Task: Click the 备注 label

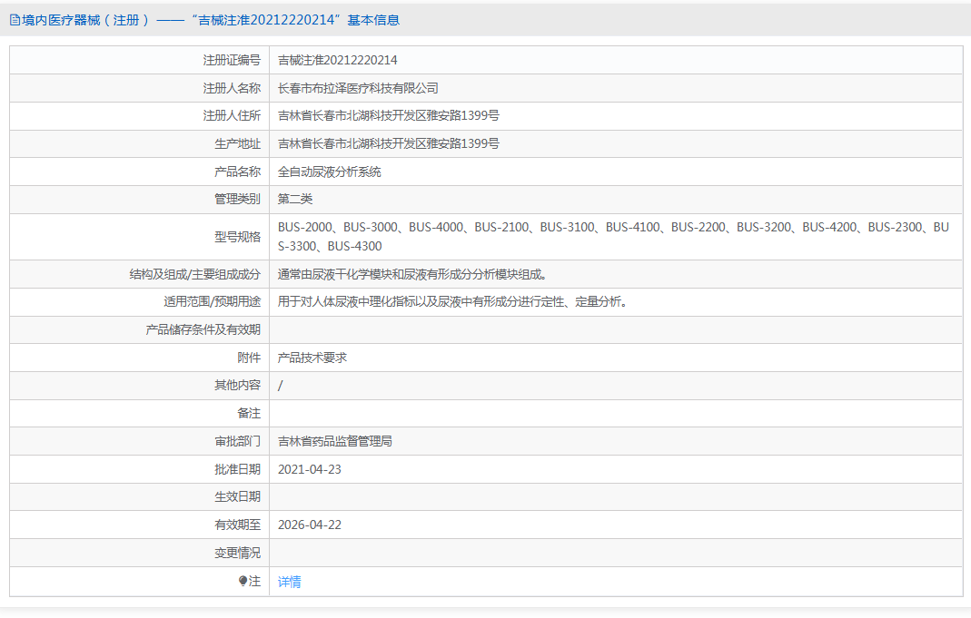Action: (249, 413)
